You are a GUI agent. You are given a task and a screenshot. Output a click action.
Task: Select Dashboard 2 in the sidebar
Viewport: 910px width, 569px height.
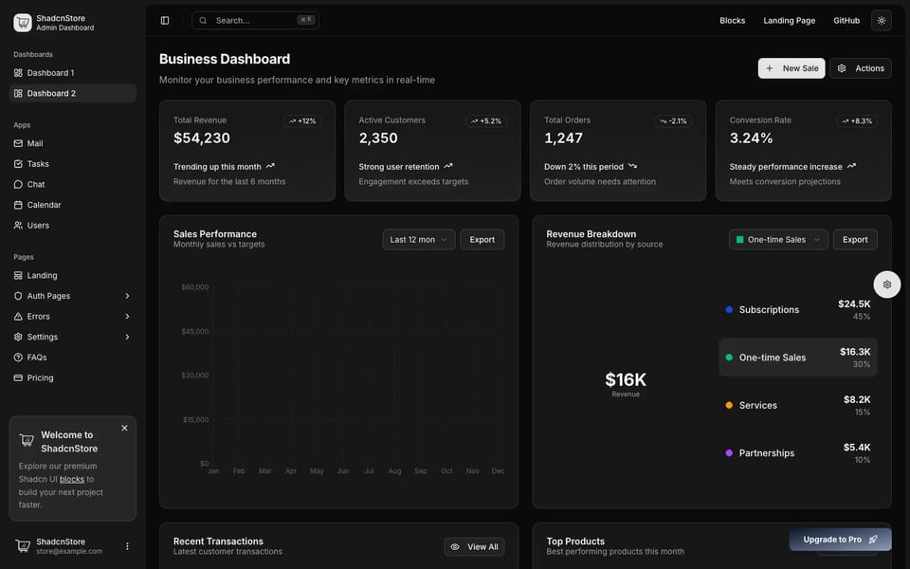[x=73, y=93]
